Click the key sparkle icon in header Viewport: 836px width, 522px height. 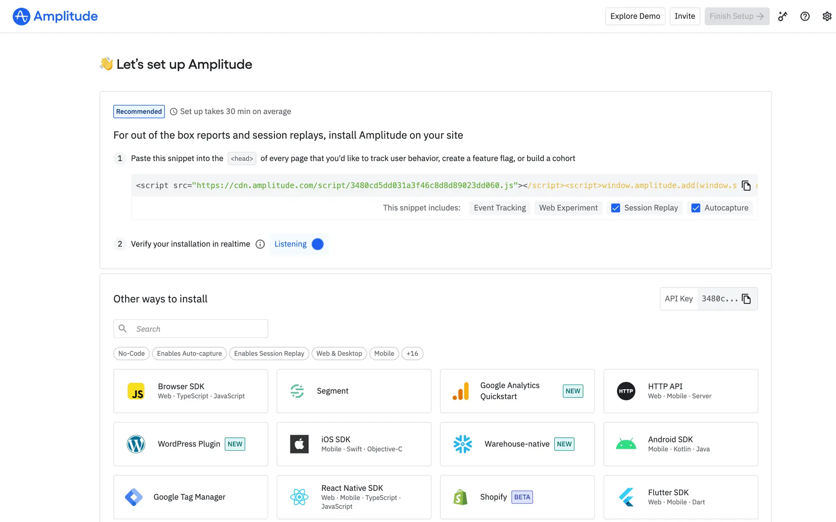click(x=783, y=17)
